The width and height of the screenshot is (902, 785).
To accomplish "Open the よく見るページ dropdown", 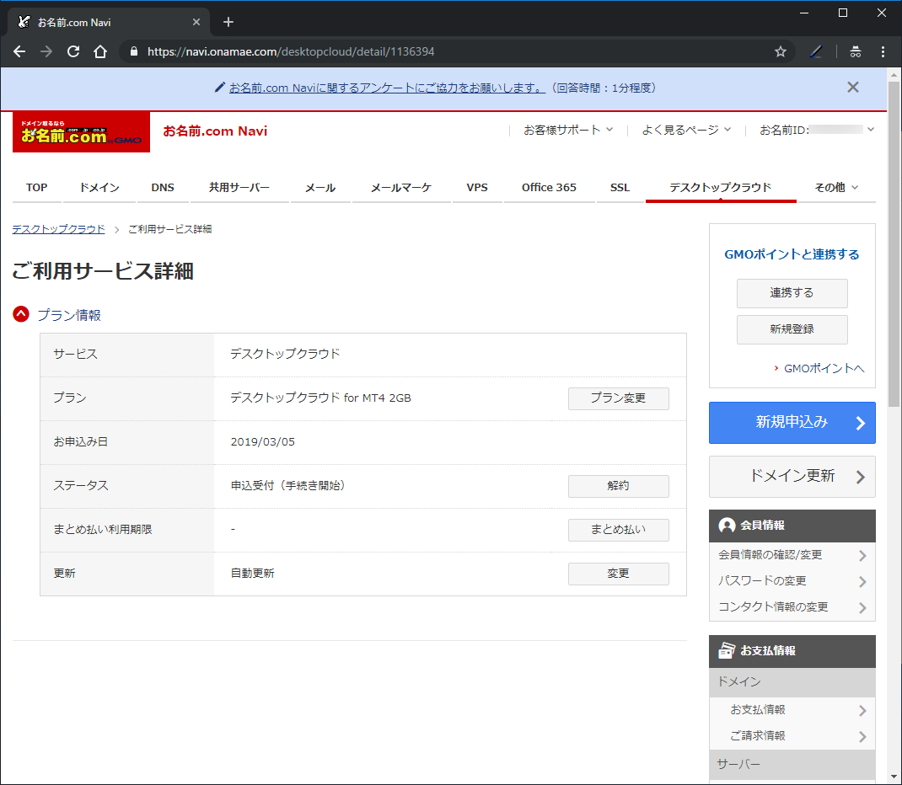I will click(x=686, y=131).
